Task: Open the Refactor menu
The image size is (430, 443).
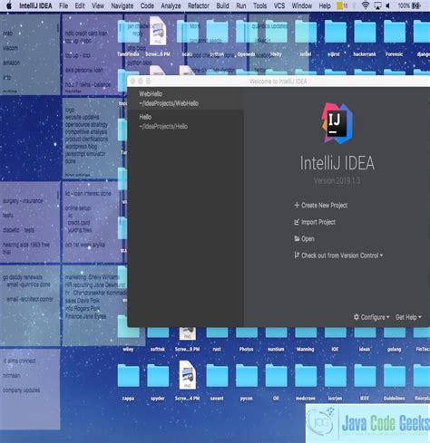Action: [199, 5]
